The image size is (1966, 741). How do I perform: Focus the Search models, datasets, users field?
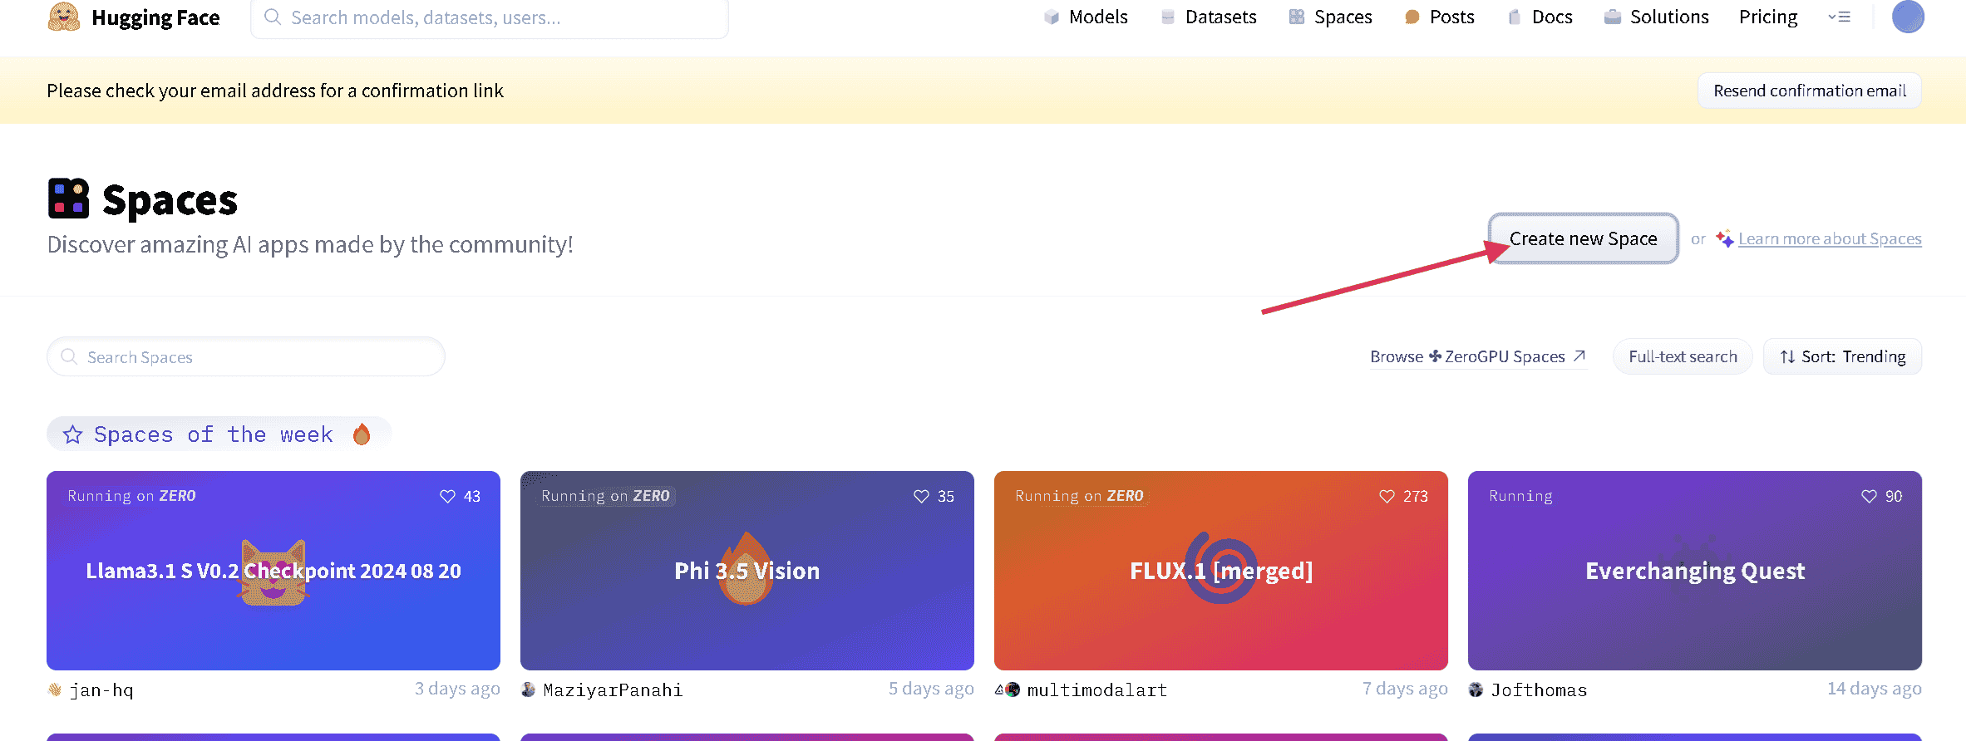coord(490,17)
